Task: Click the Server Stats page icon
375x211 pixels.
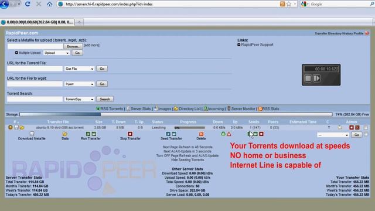Action: coord(128,108)
